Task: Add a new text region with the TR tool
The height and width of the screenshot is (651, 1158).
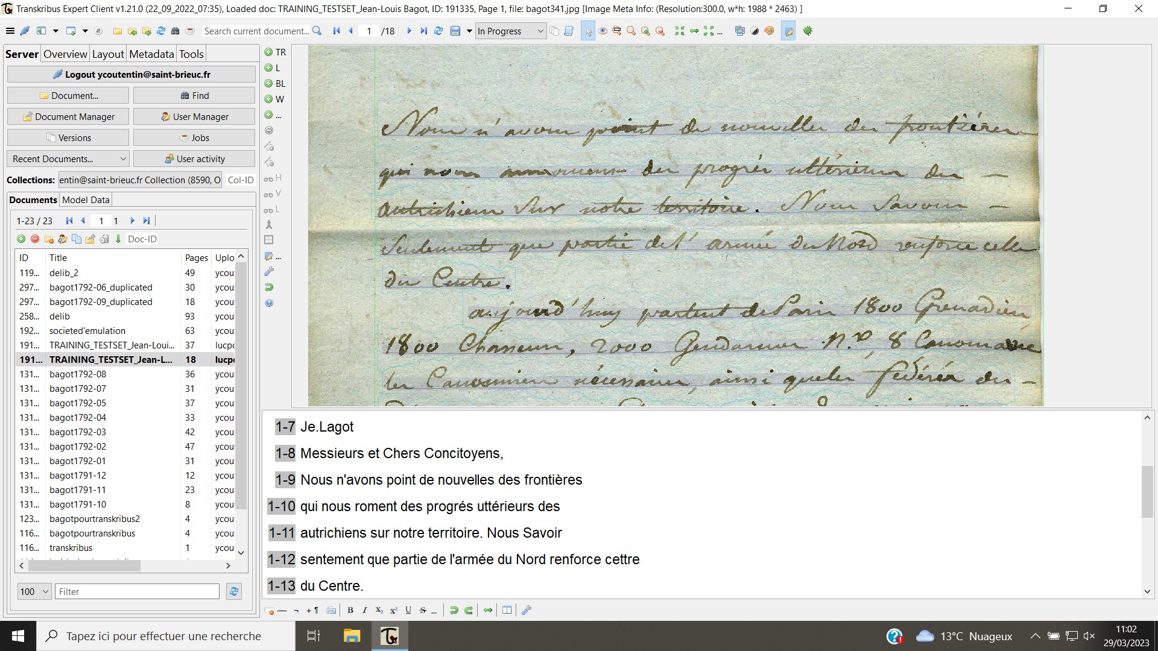Action: [x=276, y=52]
